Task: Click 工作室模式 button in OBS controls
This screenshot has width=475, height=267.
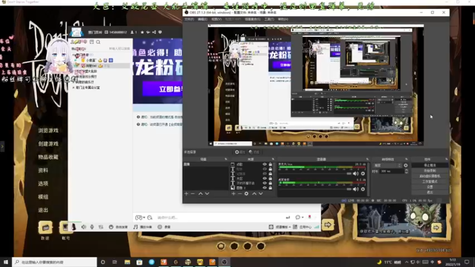Action: 430,182
